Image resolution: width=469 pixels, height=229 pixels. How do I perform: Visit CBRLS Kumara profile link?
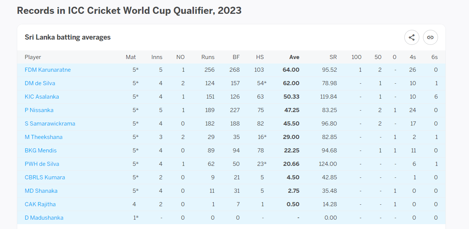[x=45, y=177]
